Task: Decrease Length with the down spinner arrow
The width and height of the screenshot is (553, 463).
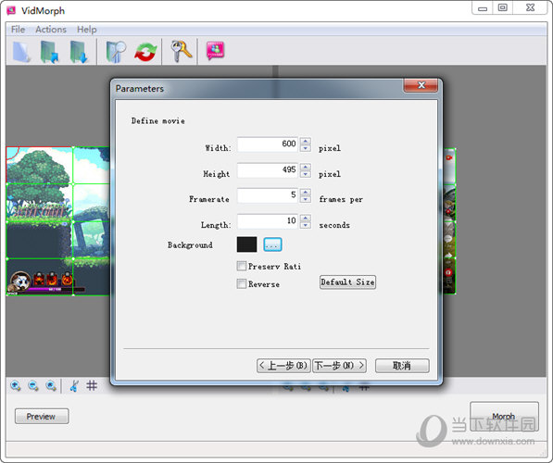Action: pos(306,225)
